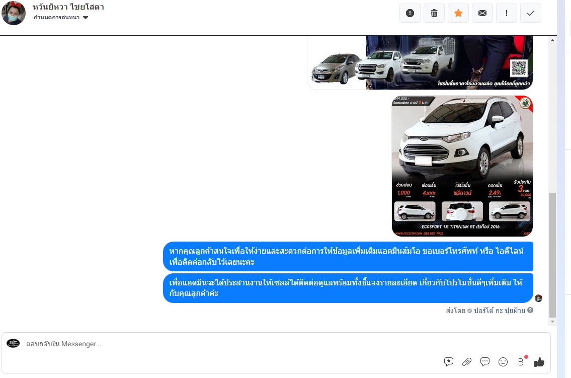Click the sender name ปอร์โต้ กะ ปุยฝ้าย link
Image resolution: width=571 pixels, height=378 pixels.
click(499, 311)
